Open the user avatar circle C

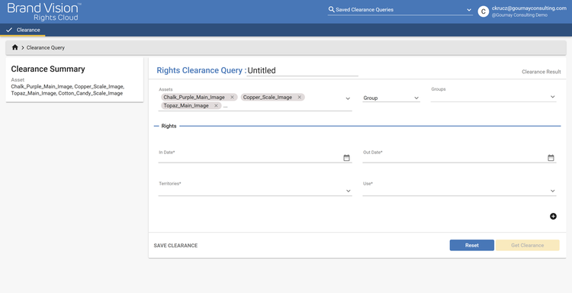tap(484, 11)
